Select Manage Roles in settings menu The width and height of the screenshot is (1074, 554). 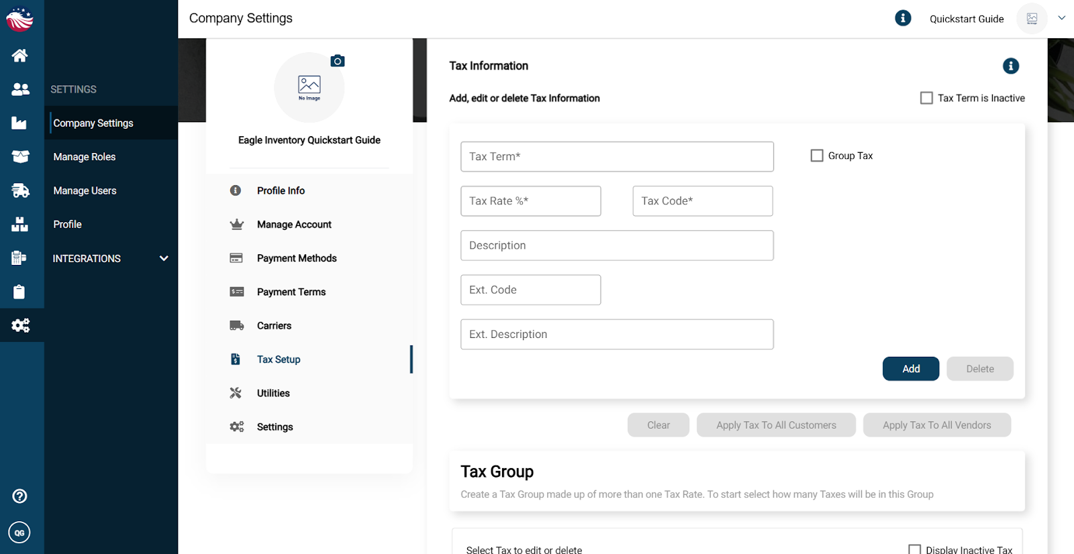[85, 157]
